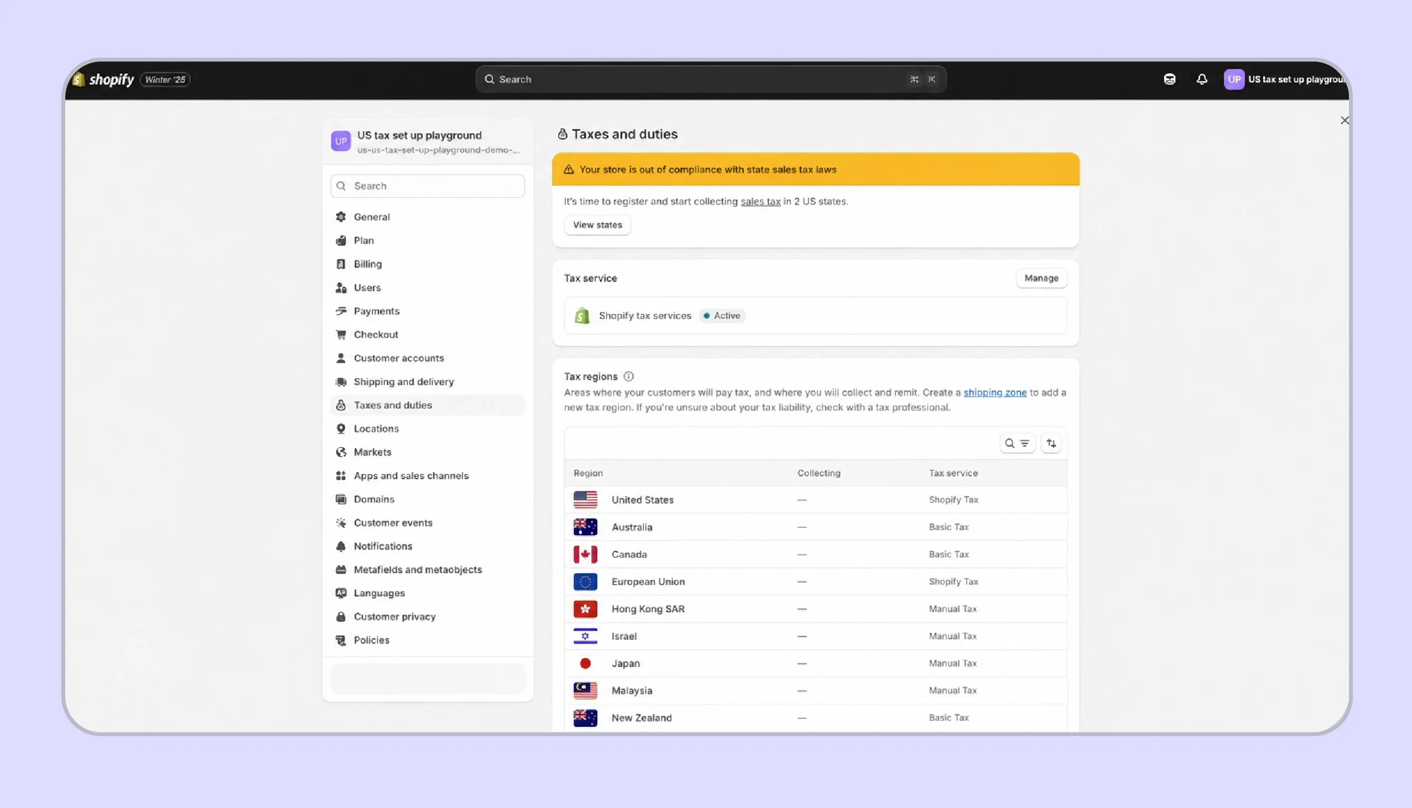This screenshot has height=808, width=1412.
Task: Click the General gear icon
Action: (341, 217)
